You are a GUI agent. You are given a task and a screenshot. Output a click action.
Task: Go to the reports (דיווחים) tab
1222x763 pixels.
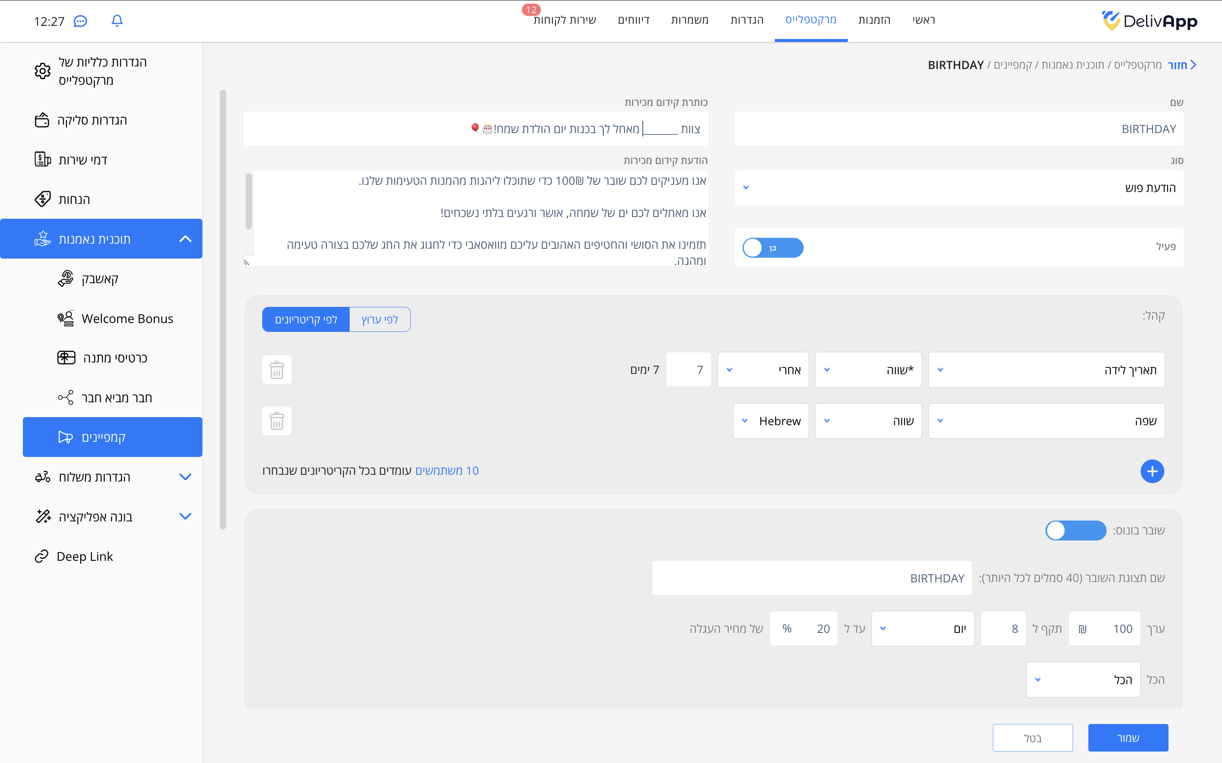point(633,20)
